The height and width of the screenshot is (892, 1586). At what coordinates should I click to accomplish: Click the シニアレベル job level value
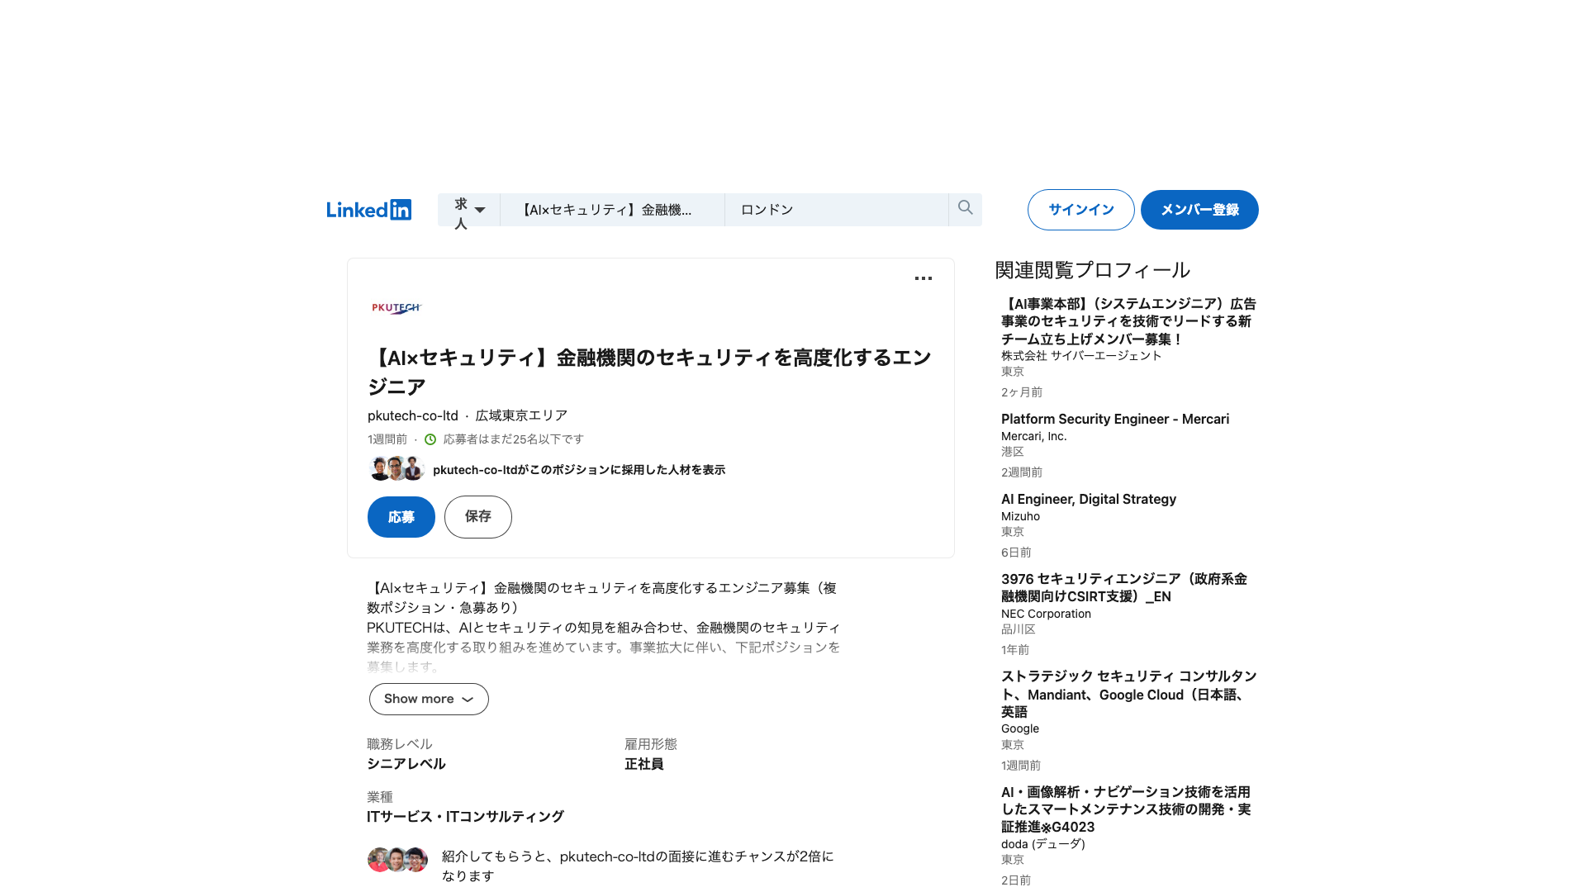pos(406,764)
